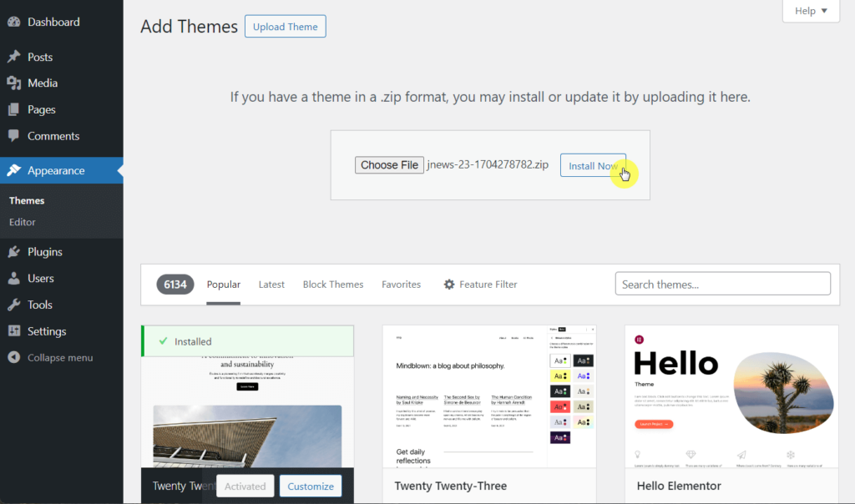Screen dimensions: 855x504
Task: Open the Block Themes tab
Action: click(333, 284)
